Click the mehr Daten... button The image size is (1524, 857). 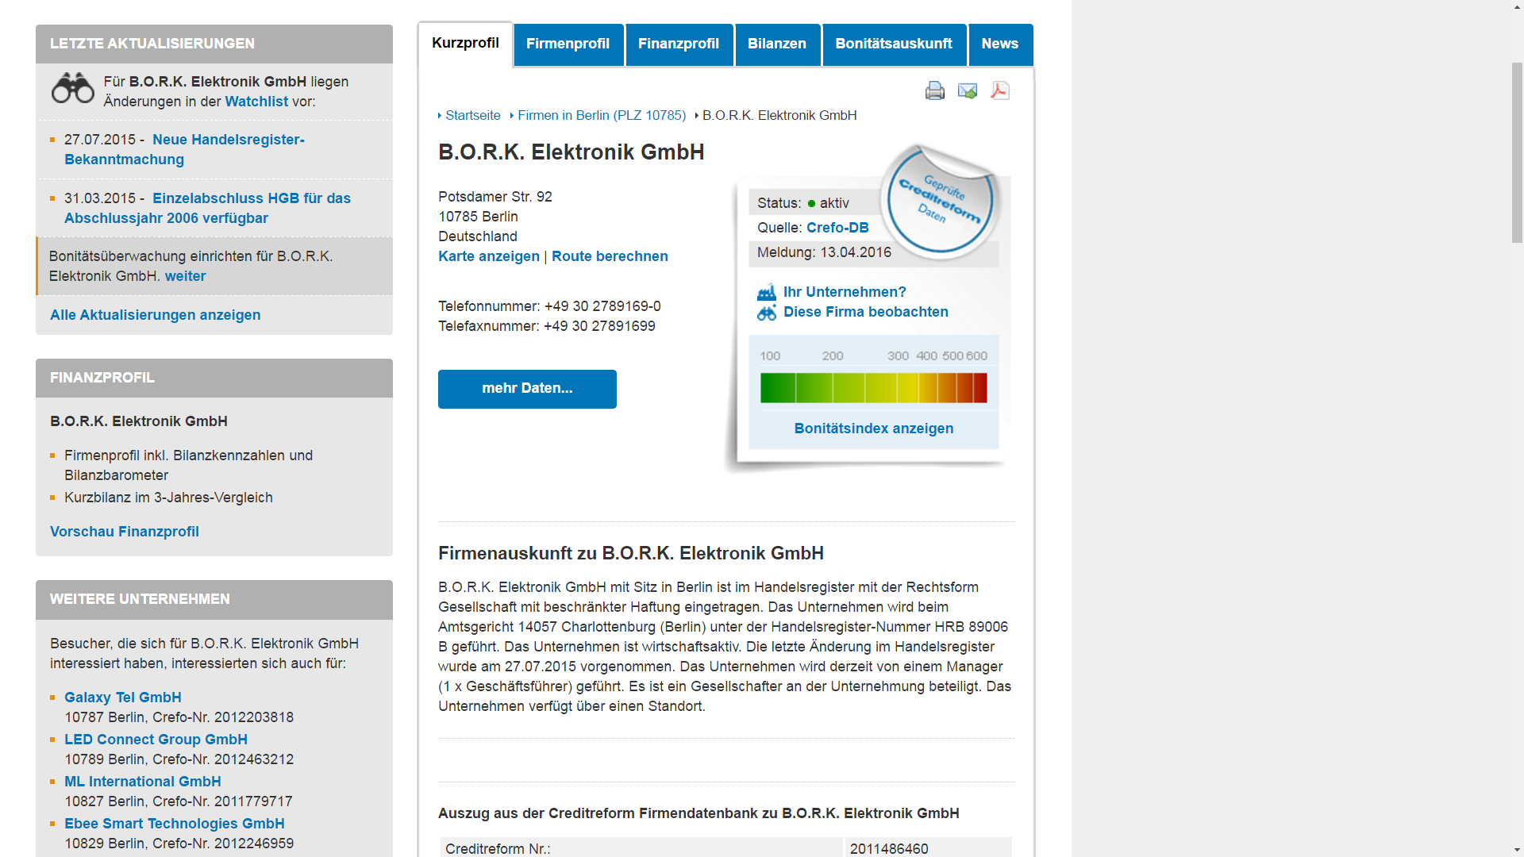(x=527, y=389)
